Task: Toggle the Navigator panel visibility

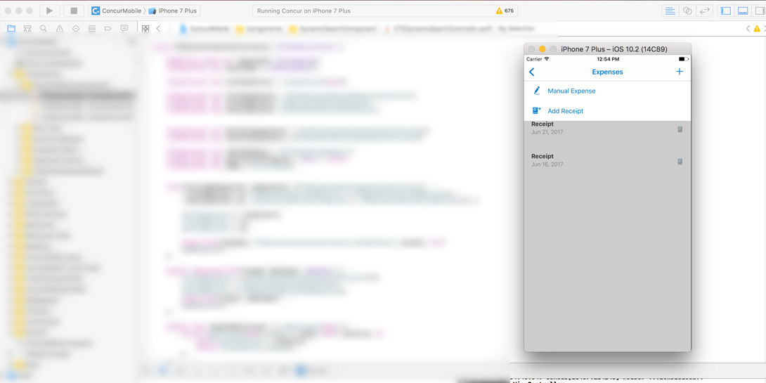Action: pyautogui.click(x=726, y=11)
